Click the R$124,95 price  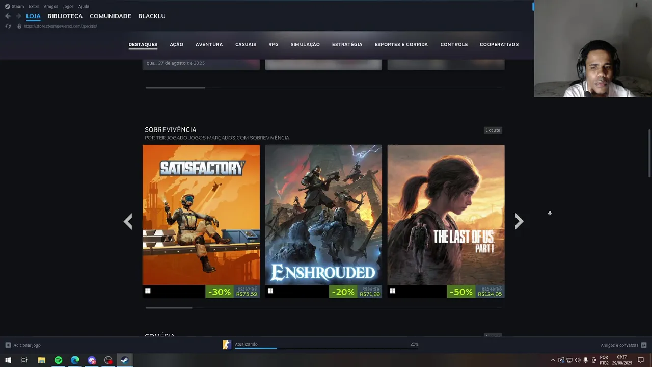click(490, 294)
